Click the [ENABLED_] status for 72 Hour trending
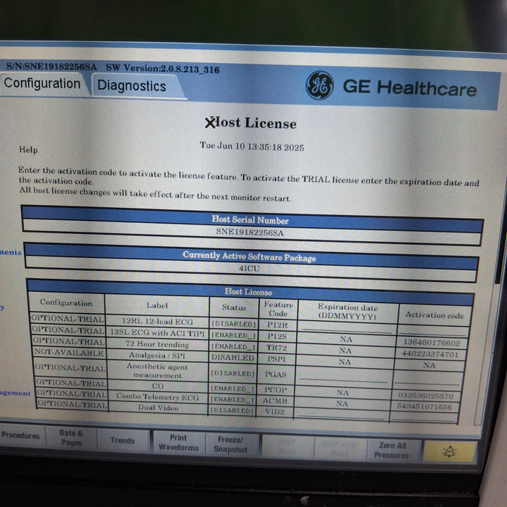The height and width of the screenshot is (507, 507). (233, 347)
